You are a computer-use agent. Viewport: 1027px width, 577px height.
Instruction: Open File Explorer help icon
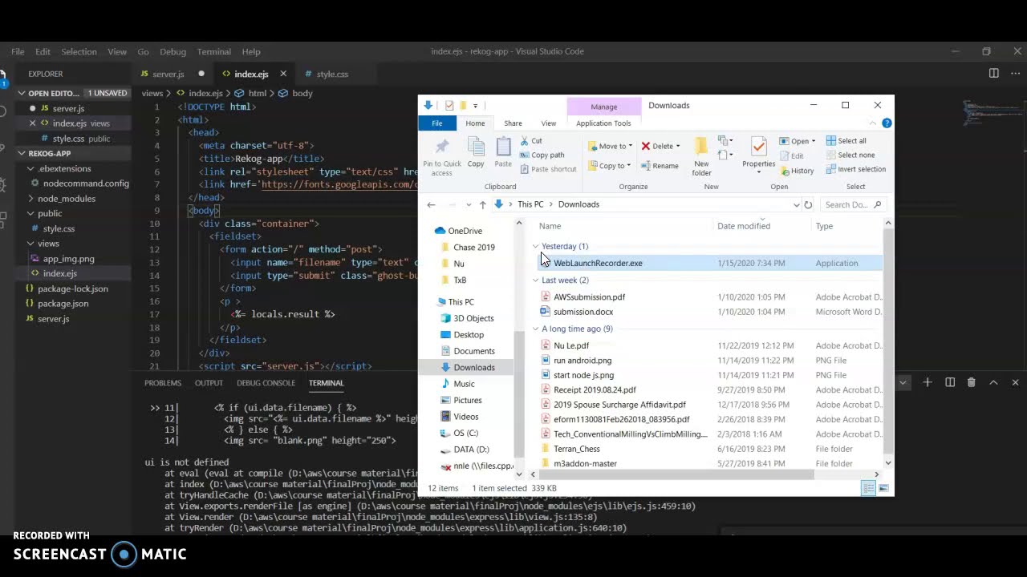887,123
